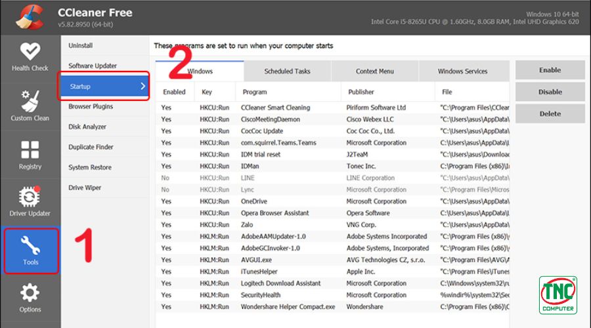Click J2TeaM publisher cell
Image resolution: width=591 pixels, height=328 pixels.
(357, 154)
